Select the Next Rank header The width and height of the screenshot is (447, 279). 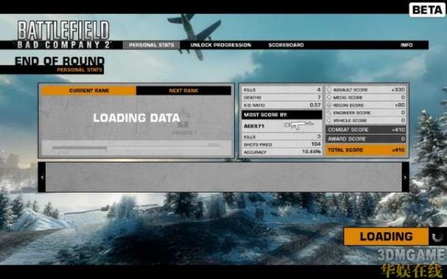point(183,91)
